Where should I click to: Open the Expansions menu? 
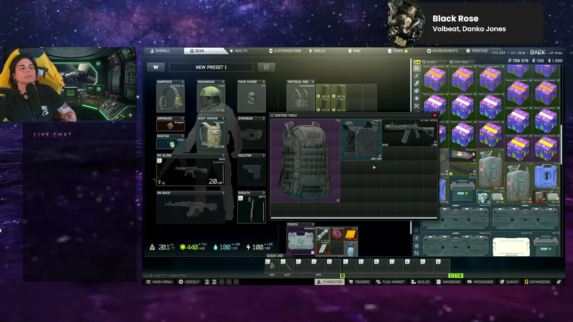537,282
